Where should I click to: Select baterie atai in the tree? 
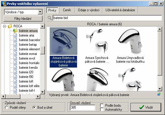pos(26,35)
